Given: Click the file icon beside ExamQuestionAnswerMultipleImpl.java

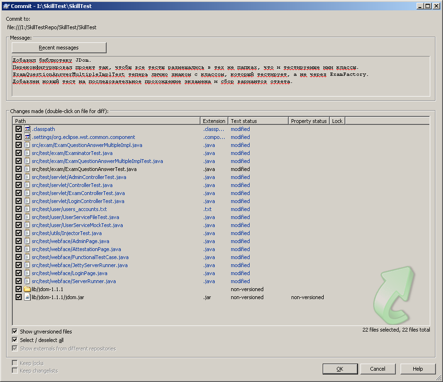Looking at the screenshot, I should point(26,145).
